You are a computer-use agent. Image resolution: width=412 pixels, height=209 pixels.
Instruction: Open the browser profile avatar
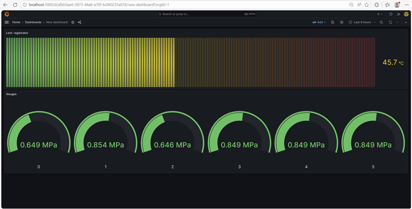(397, 4)
